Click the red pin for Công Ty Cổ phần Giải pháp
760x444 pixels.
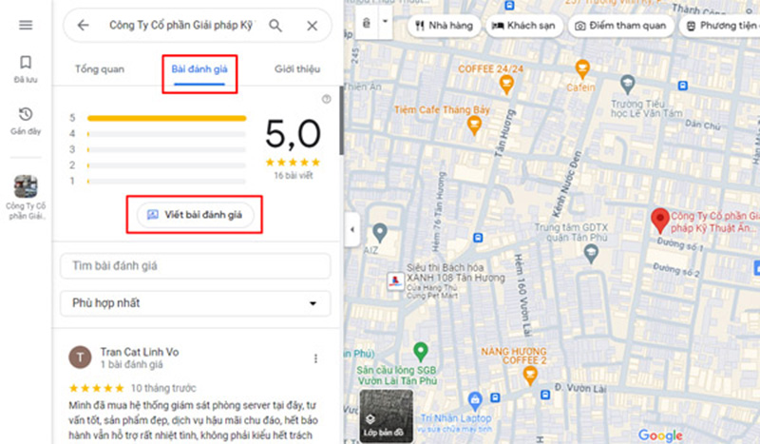click(x=659, y=221)
